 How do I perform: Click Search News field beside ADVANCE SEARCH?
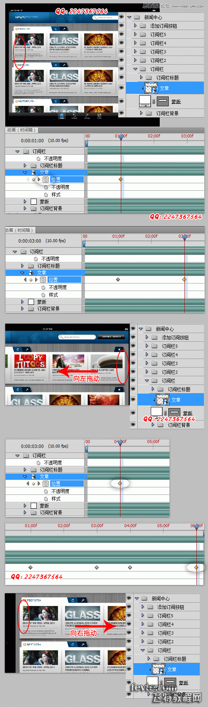coord(77,337)
